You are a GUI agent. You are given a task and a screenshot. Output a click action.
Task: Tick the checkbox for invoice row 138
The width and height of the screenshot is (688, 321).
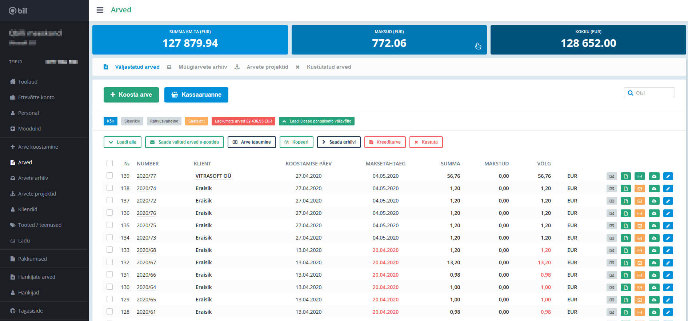pos(109,188)
